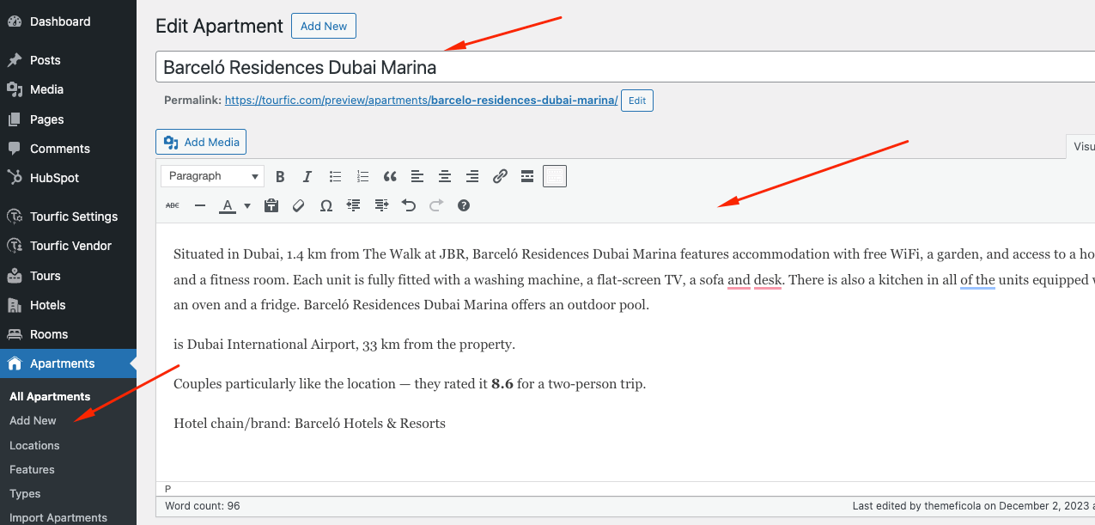Click the insert link icon
The image size is (1095, 525).
coord(500,176)
